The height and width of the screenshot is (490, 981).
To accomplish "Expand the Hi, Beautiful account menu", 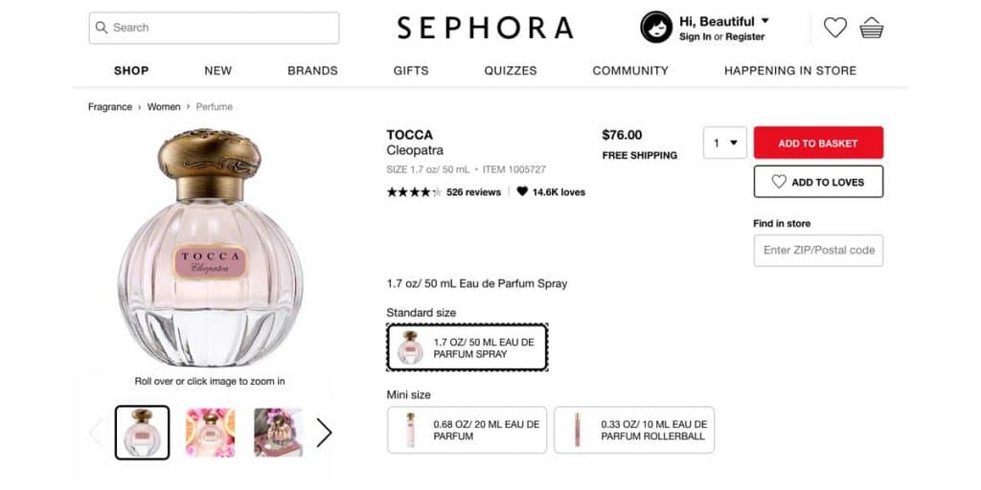I will (765, 20).
